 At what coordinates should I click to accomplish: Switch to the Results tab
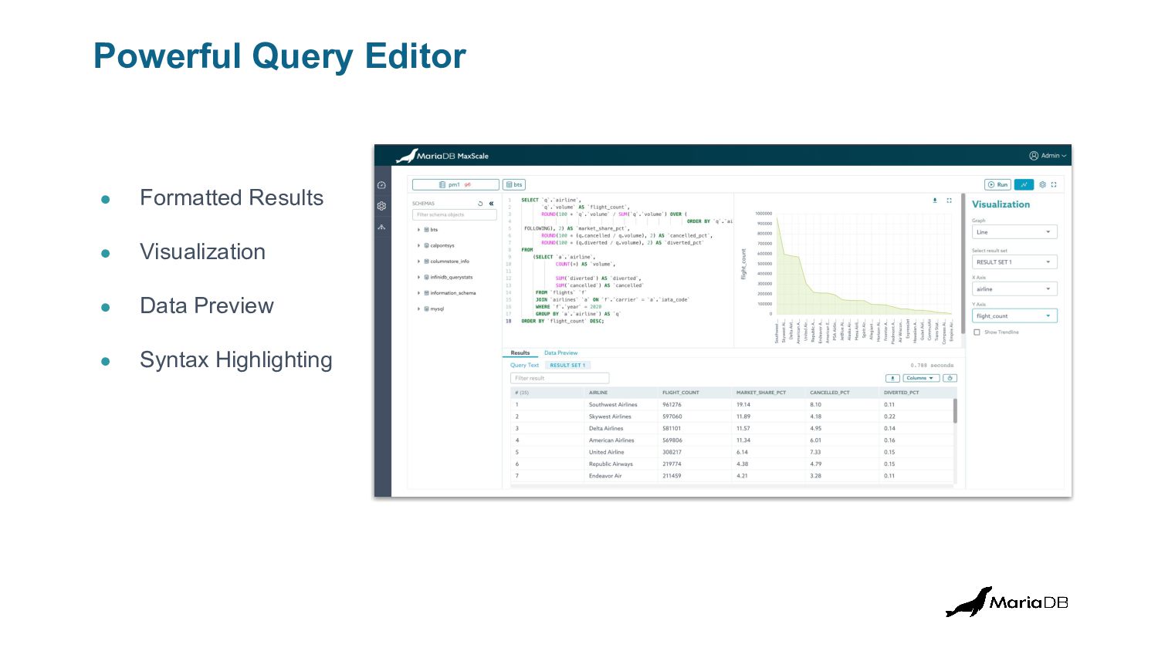(520, 352)
